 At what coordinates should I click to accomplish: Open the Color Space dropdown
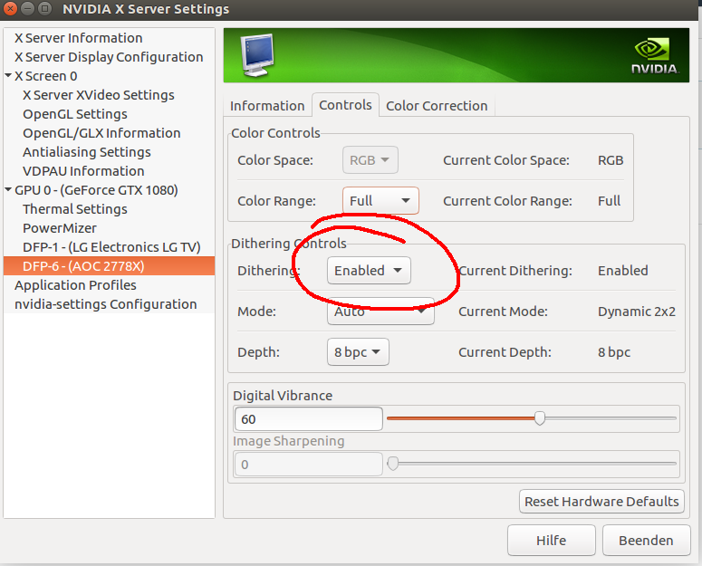(x=370, y=160)
